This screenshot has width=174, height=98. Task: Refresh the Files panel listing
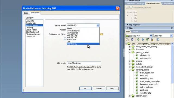(x=132, y=39)
